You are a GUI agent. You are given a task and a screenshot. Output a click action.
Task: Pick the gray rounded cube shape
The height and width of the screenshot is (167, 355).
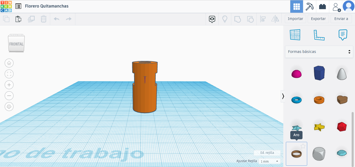pos(319,154)
